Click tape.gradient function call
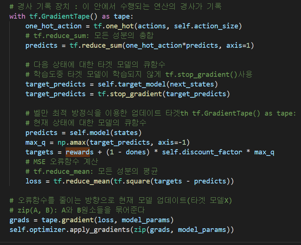301x245 pixels. point(67,220)
